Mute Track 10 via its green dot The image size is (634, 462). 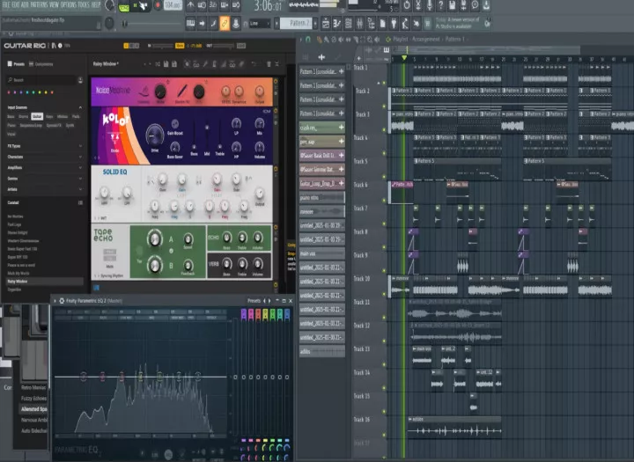tap(384, 294)
